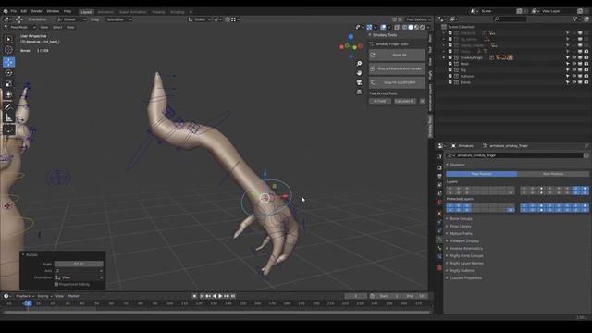Click the zoom magnifier viewport icon

click(x=359, y=64)
